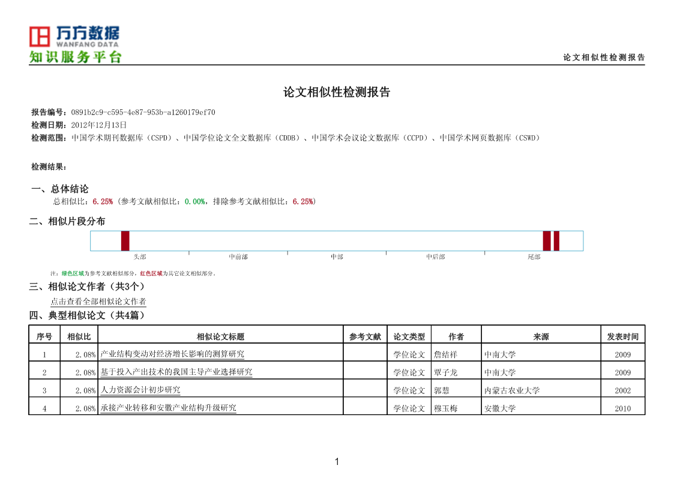Click the 绿色区域 legend text
Image resolution: width=674 pixels, height=477 pixels.
tap(73, 273)
